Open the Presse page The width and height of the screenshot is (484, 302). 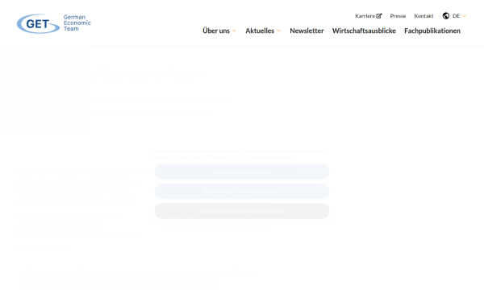[x=398, y=16]
